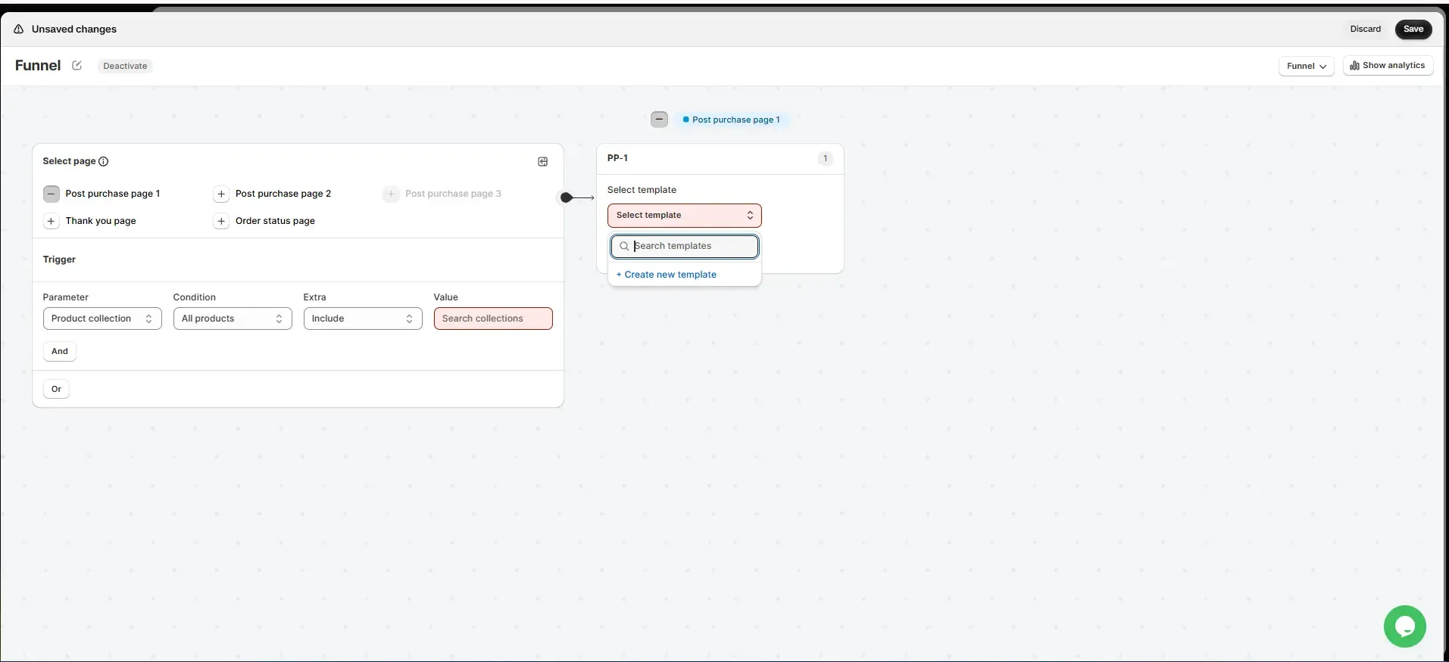Open the All products condition dropdown
Screen dimensions: 1449x662
233,319
